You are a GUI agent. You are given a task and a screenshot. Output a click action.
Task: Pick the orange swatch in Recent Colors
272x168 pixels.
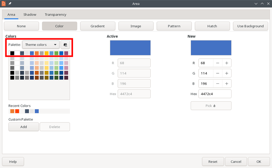coord(12,111)
